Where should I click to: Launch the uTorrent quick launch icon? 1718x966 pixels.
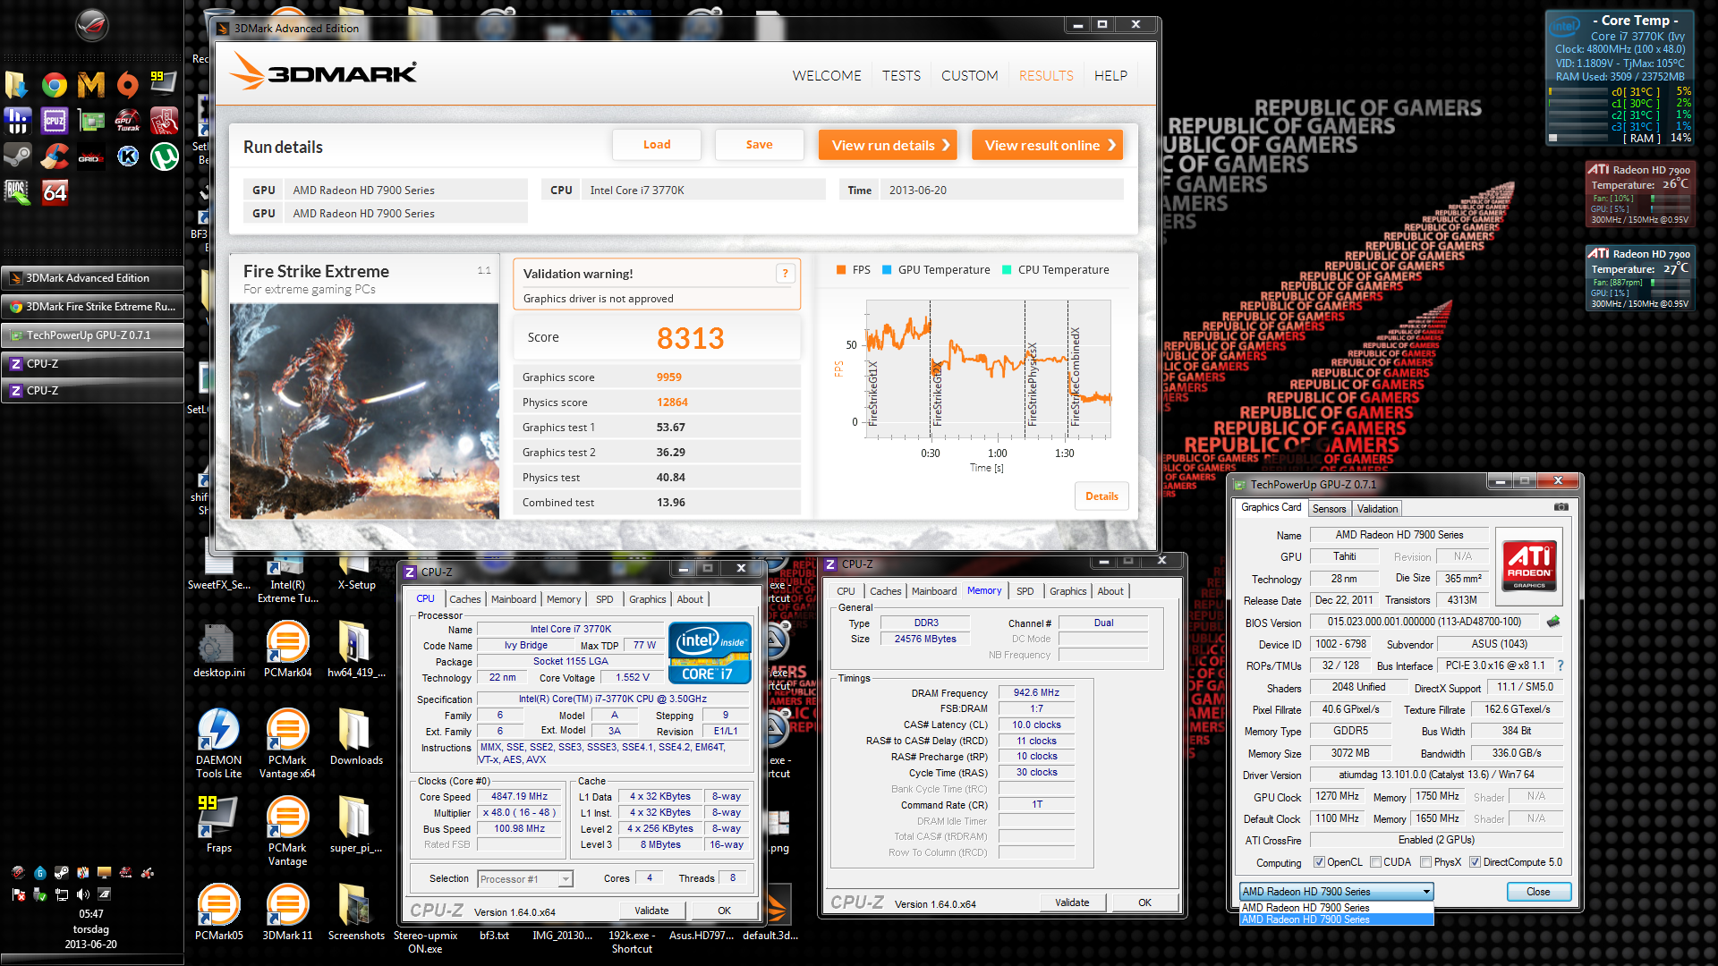point(164,157)
